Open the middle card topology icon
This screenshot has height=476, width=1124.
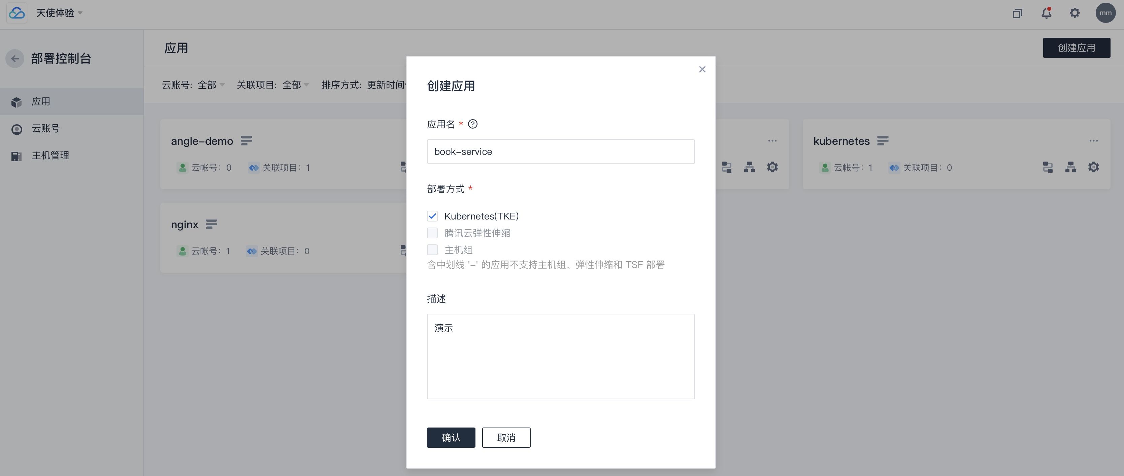tap(749, 167)
